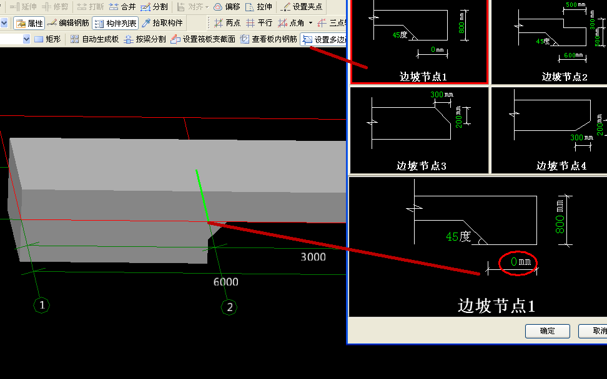
Task: Select the 矩形 (Rectangle) draw tool
Action: click(x=47, y=39)
